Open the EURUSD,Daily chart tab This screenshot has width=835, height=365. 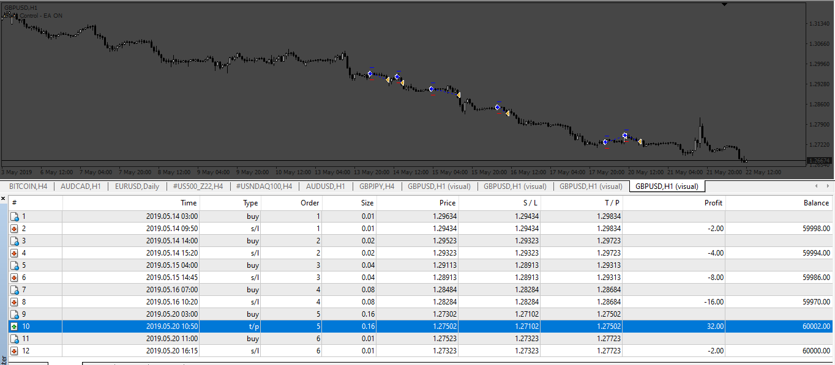137,186
